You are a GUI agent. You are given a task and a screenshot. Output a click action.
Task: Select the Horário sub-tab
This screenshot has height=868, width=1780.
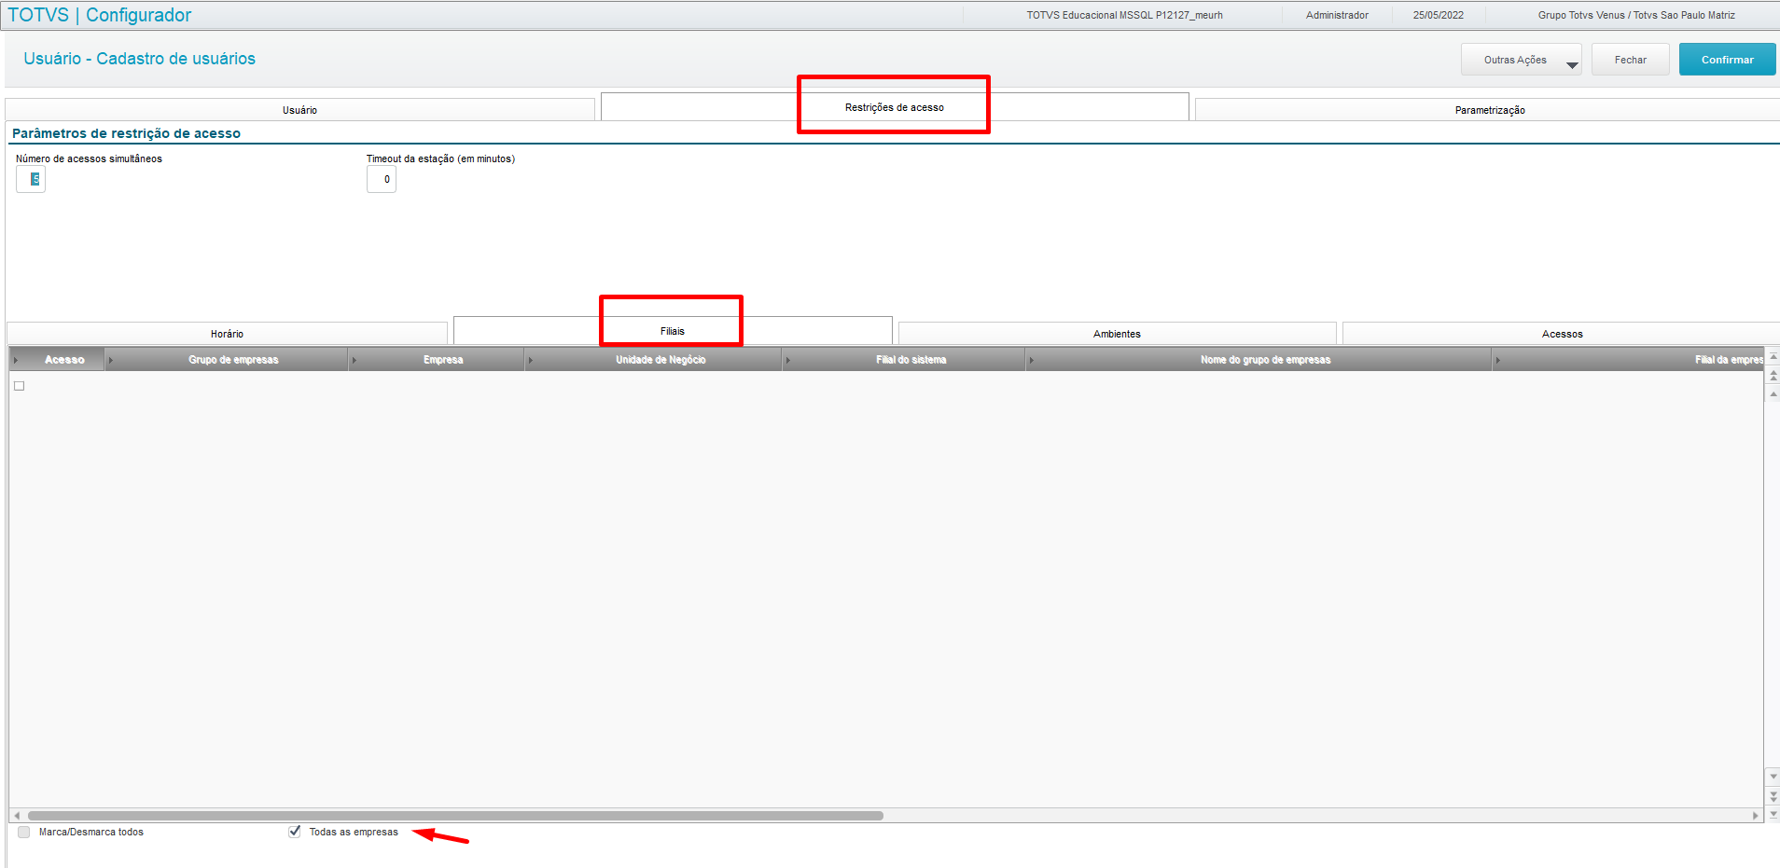[x=227, y=334]
